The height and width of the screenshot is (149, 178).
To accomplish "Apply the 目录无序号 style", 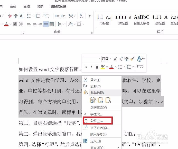I will (142, 20).
